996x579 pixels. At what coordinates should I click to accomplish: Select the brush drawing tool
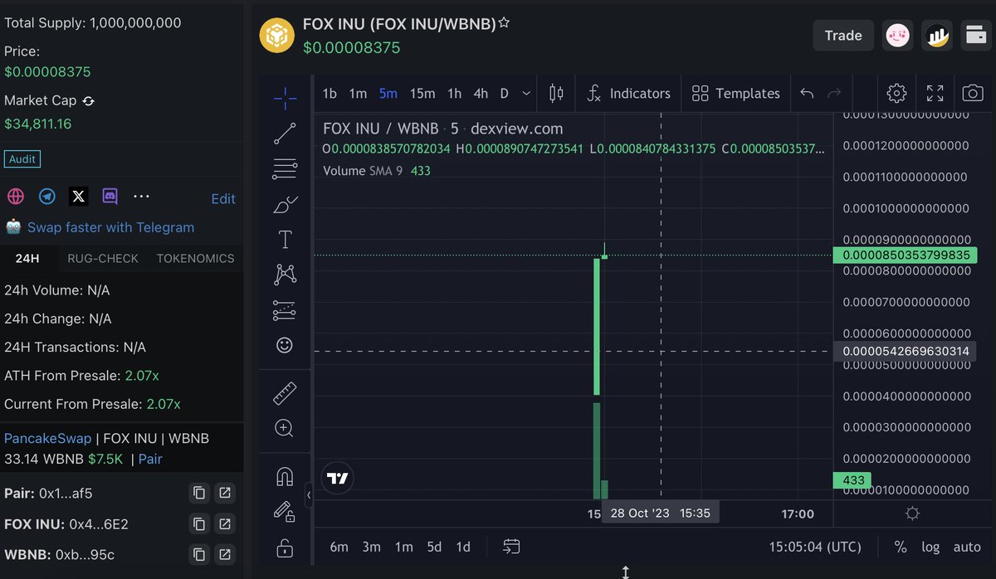[285, 204]
